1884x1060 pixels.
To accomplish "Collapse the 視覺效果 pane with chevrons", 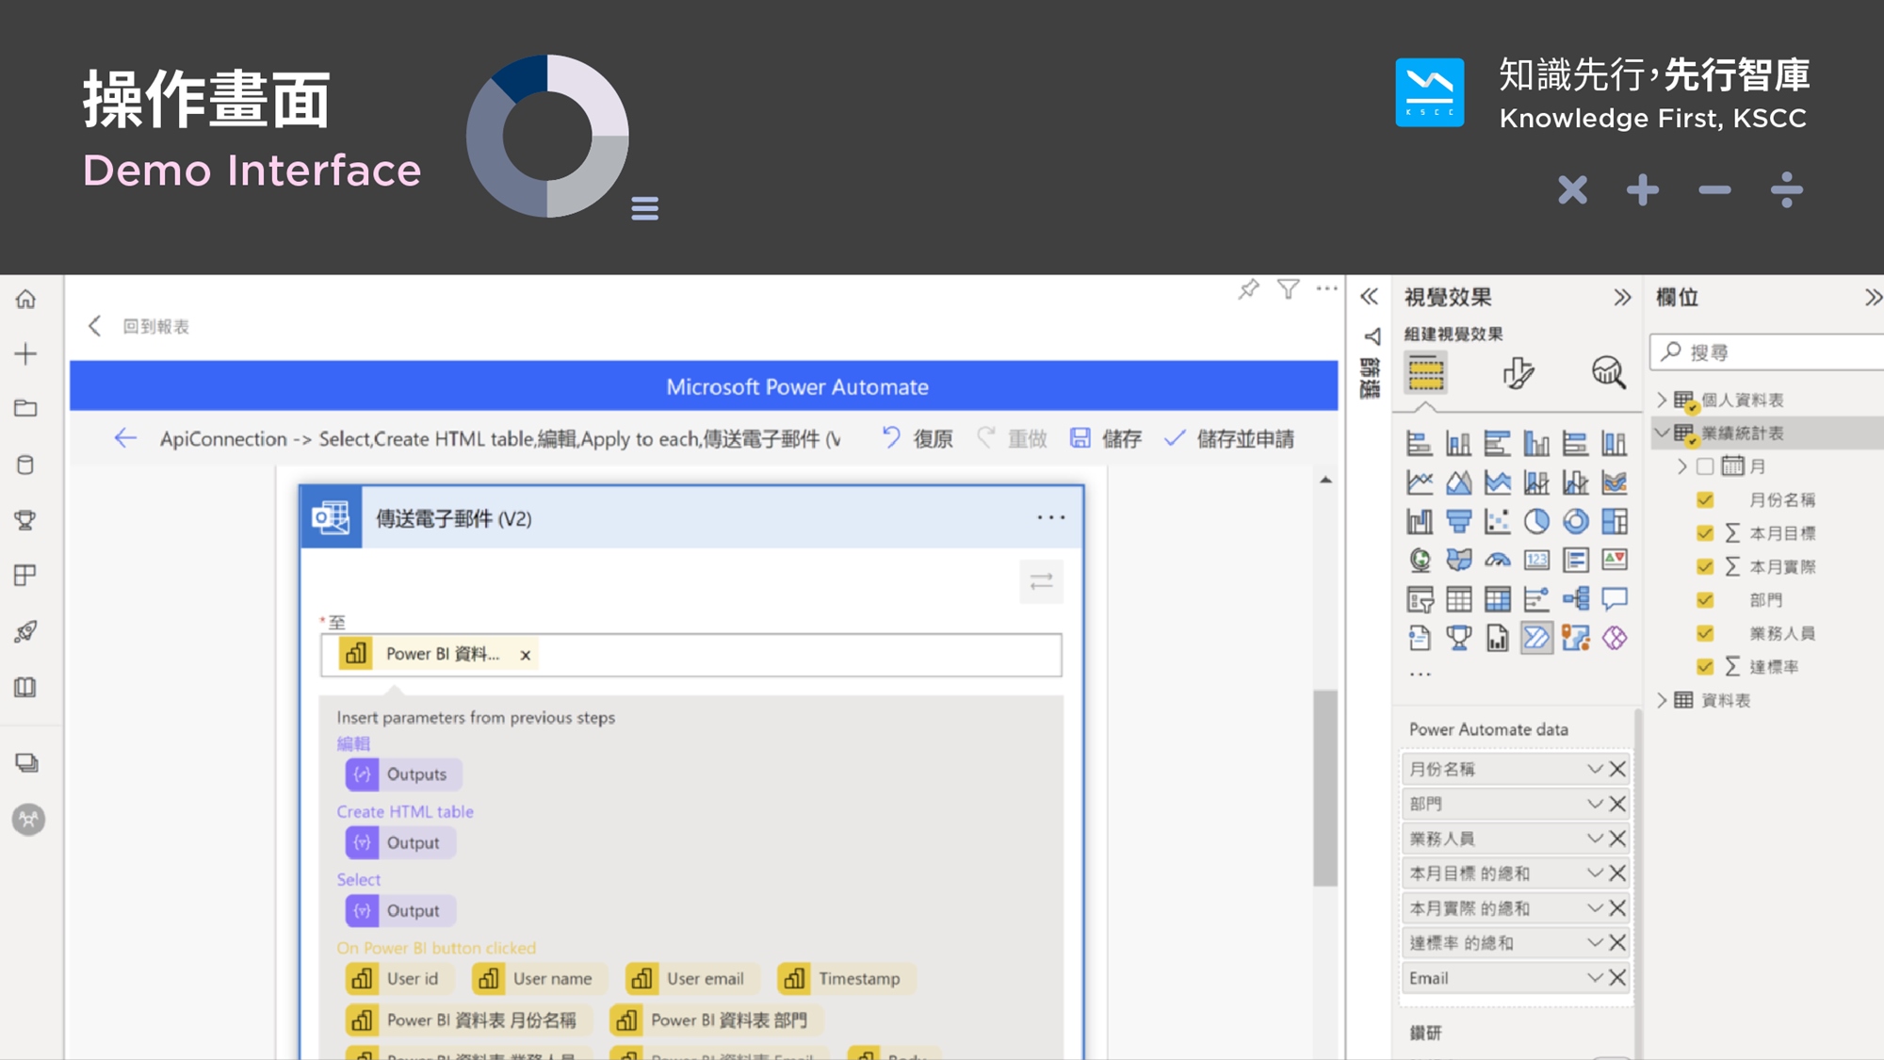I will click(x=1621, y=298).
